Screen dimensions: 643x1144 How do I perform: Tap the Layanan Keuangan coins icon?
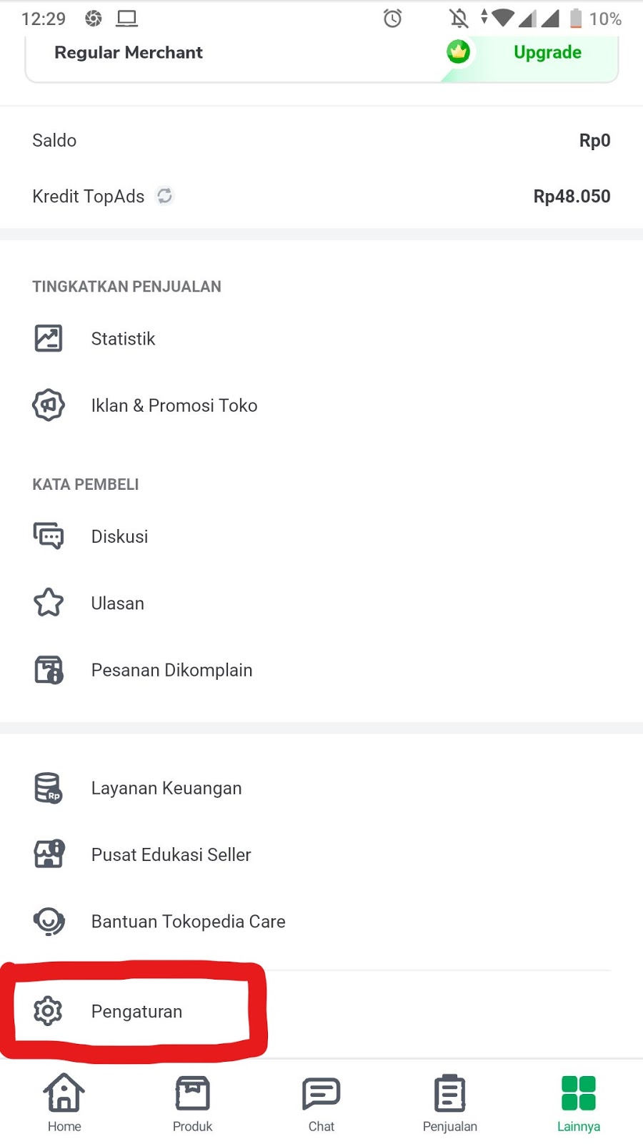point(49,788)
